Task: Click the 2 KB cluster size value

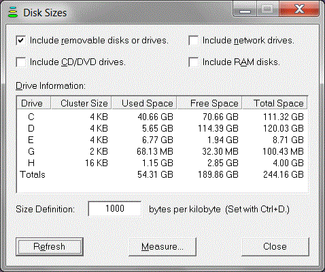Action: tap(99, 151)
